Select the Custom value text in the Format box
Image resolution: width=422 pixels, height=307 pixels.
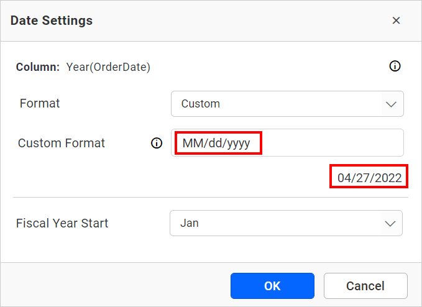point(200,104)
